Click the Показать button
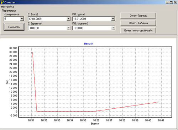Image resolution: width=178 pixels, height=130 pixels. coord(14,27)
